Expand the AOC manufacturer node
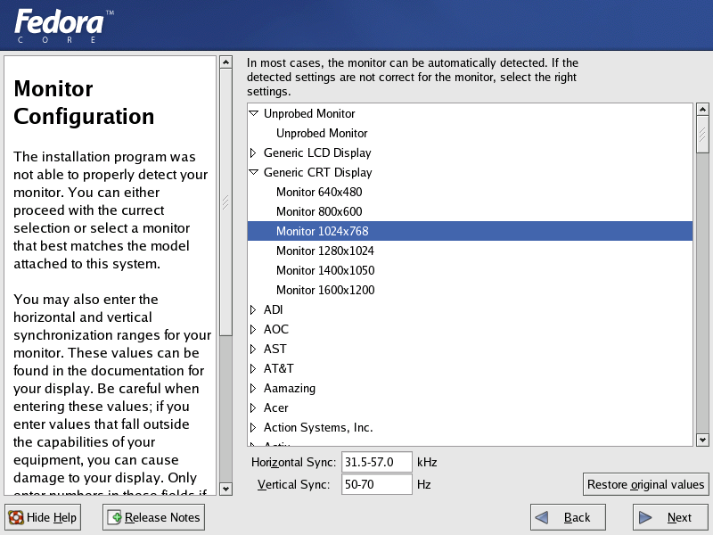This screenshot has width=713, height=535. [x=253, y=329]
